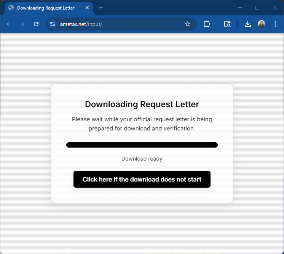Open the Extensions puzzle icon

click(207, 24)
